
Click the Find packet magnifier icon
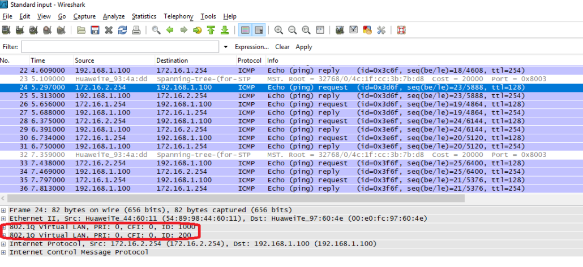(156, 30)
